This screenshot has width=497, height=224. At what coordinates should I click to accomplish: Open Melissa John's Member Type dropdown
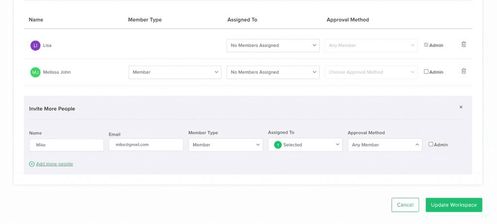pyautogui.click(x=175, y=72)
